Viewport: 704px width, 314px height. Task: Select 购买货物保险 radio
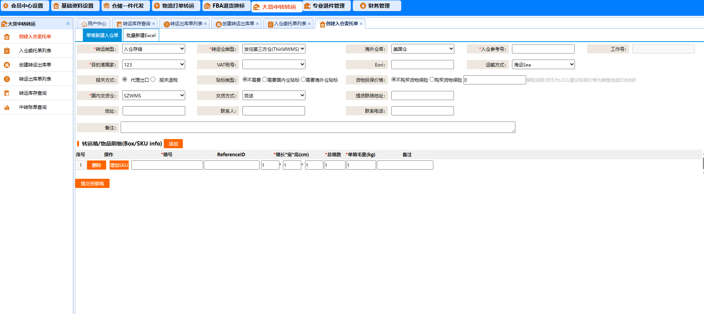[x=432, y=79]
